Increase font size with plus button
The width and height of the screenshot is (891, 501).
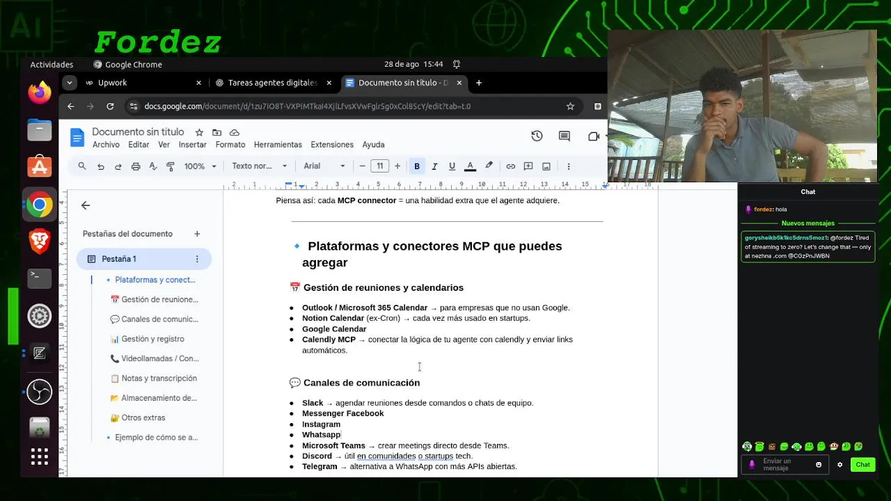[x=397, y=166]
